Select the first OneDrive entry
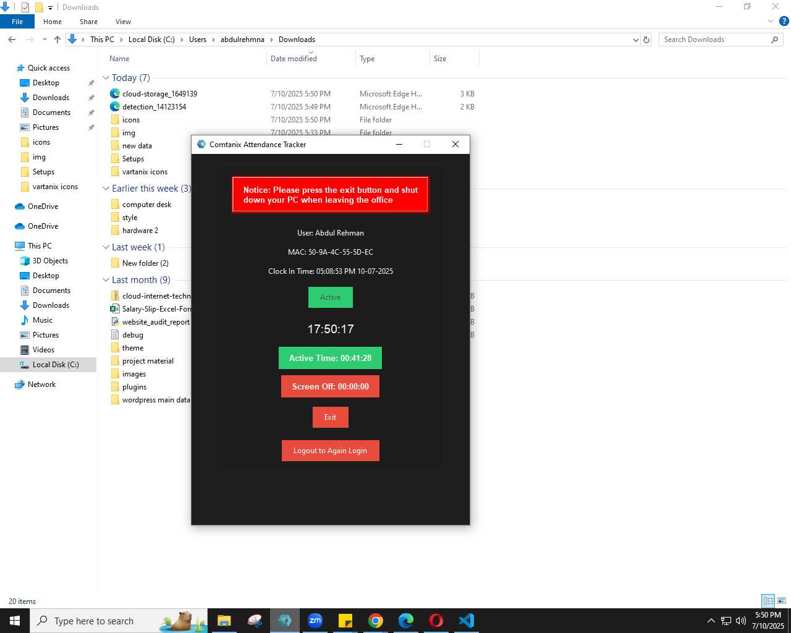 tap(43, 206)
